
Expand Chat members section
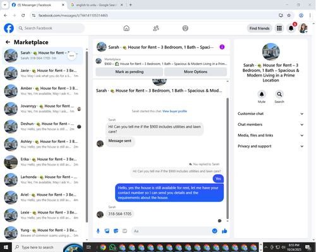coord(270,124)
